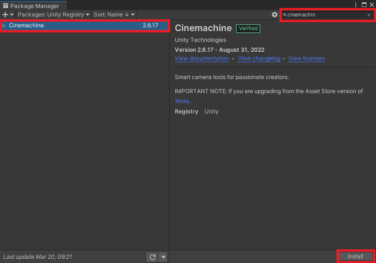
Task: Open the View licenses link
Action: point(306,58)
